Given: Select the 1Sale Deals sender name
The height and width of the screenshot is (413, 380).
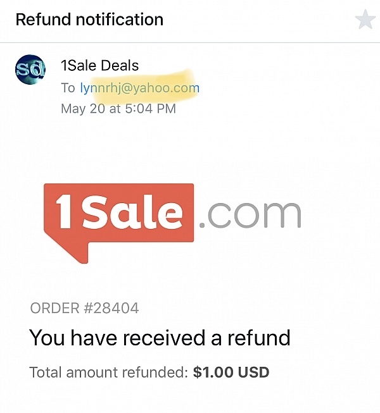Looking at the screenshot, I should [x=99, y=65].
